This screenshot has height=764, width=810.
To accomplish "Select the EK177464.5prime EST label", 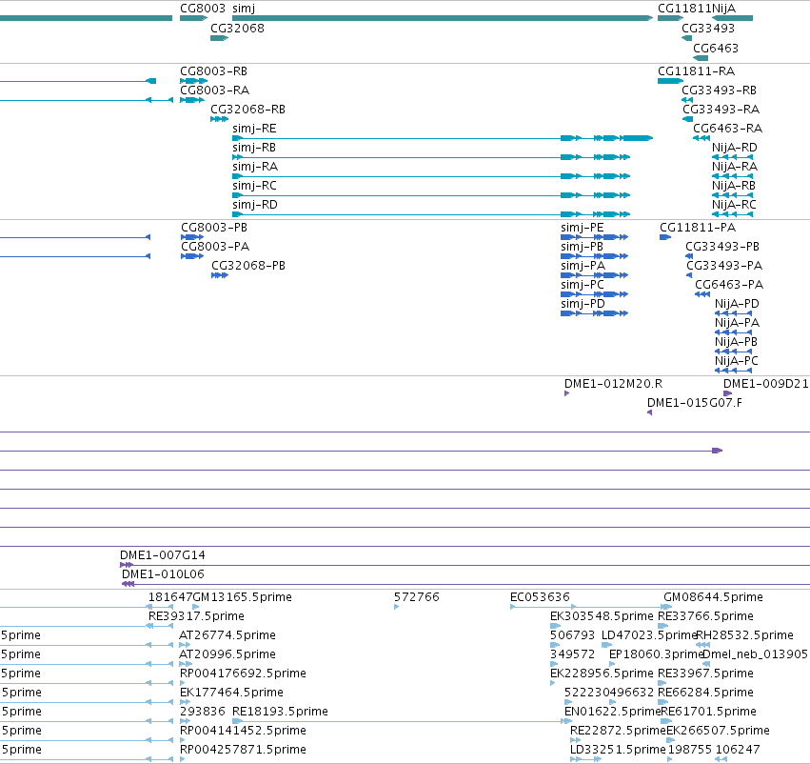I will coord(231,693).
